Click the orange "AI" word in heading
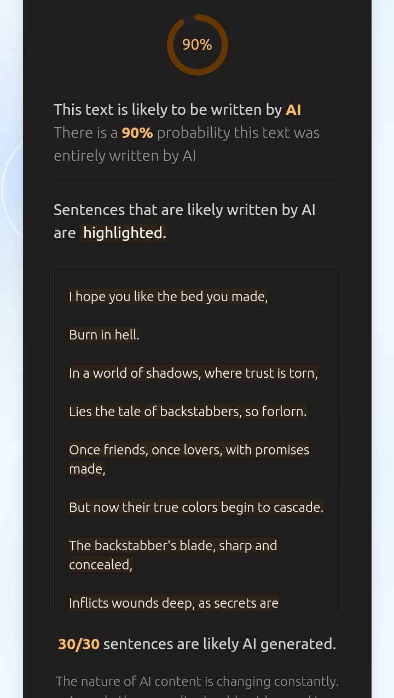The width and height of the screenshot is (394, 698). pyautogui.click(x=293, y=109)
